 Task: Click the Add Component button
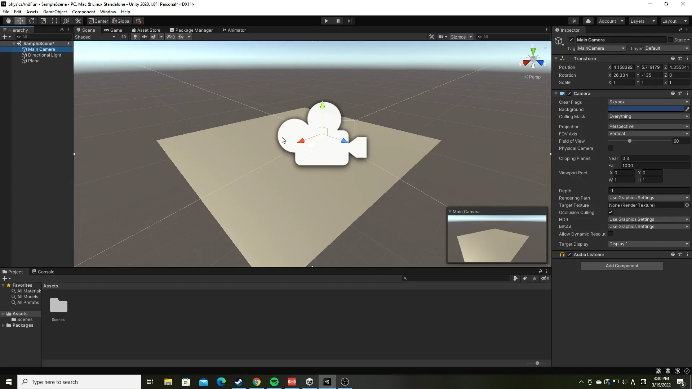pos(622,265)
